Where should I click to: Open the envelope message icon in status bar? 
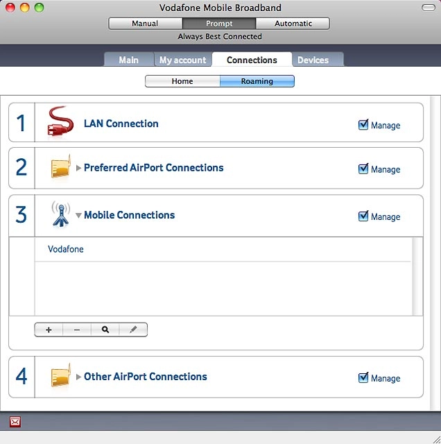[x=15, y=422]
